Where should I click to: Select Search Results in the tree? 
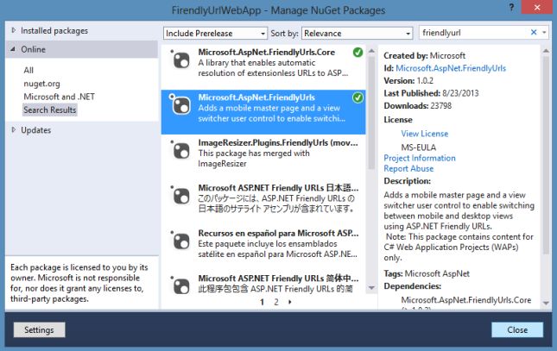pyautogui.click(x=50, y=110)
